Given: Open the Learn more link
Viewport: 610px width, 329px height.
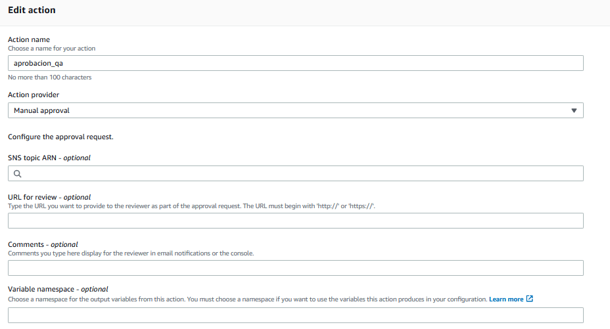Looking at the screenshot, I should click(x=506, y=299).
